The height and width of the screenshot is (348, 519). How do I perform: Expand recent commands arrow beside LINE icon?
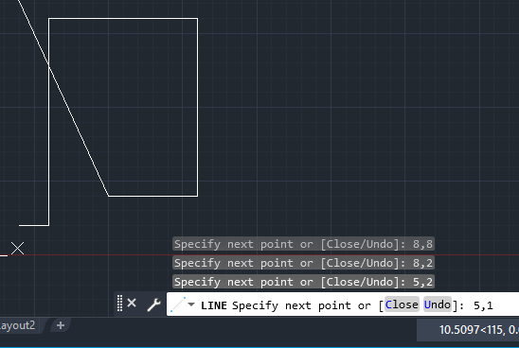point(191,304)
